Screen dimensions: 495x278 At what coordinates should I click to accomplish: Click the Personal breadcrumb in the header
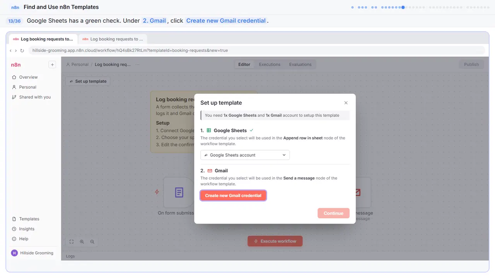click(77, 64)
